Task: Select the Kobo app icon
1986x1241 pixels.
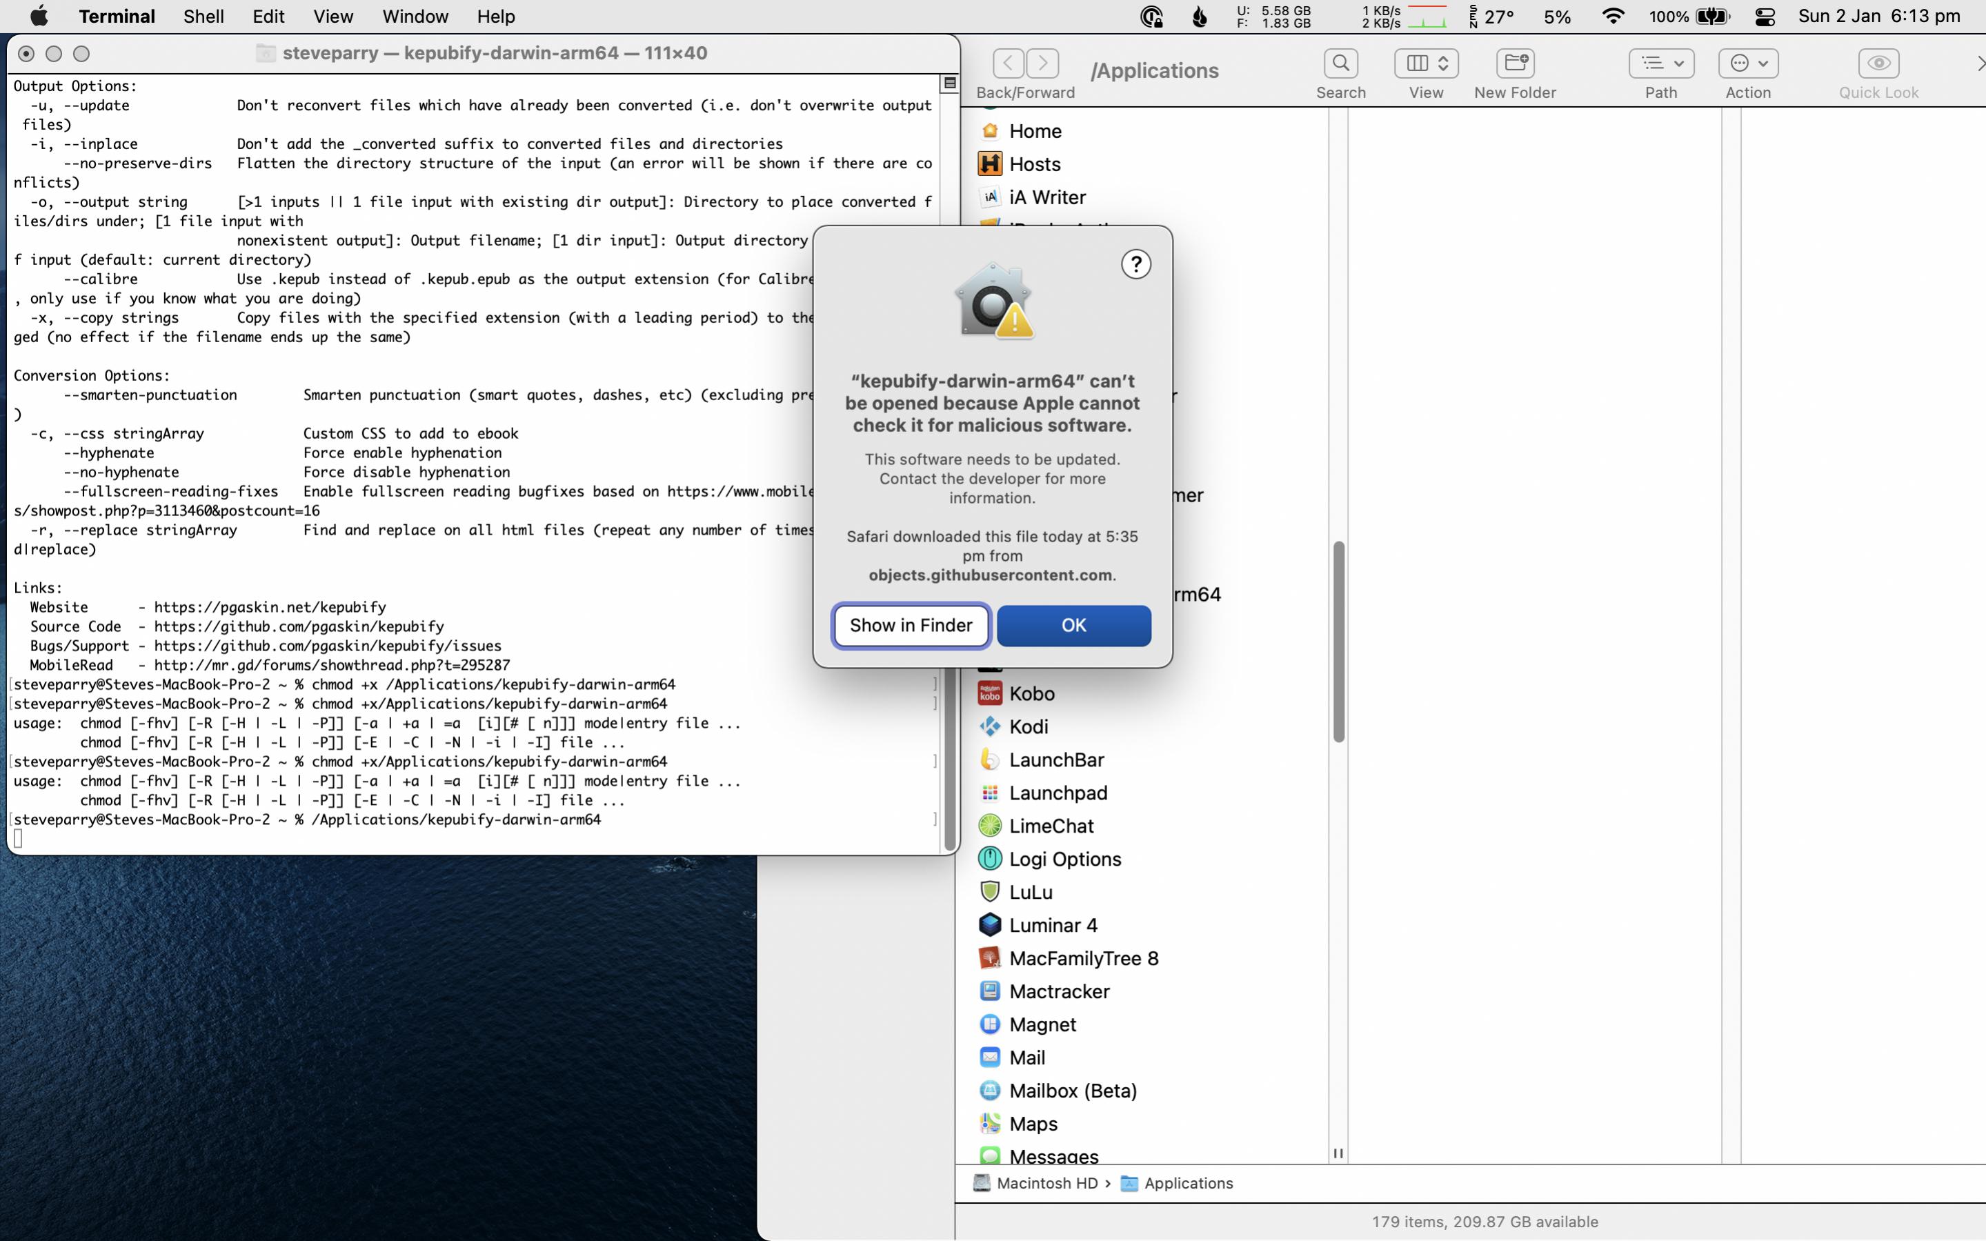Action: [990, 693]
